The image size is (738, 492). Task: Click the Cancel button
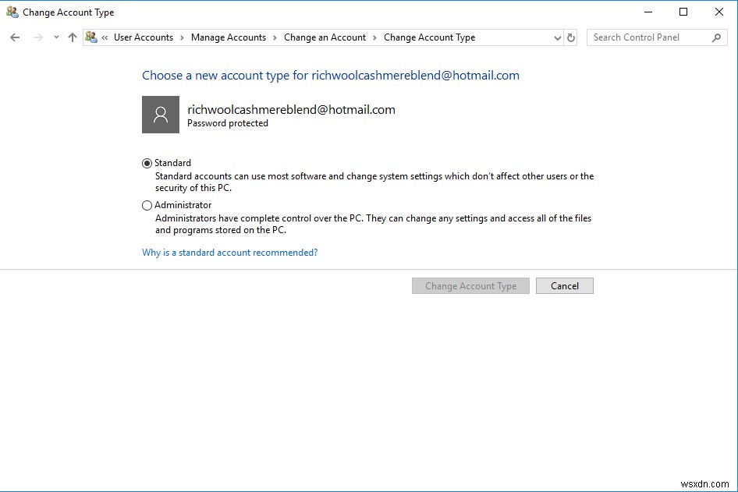click(564, 285)
